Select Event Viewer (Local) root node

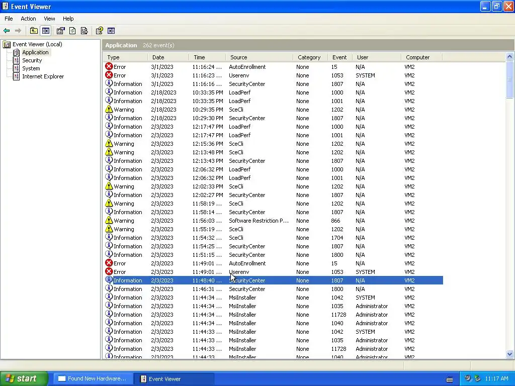(37, 44)
